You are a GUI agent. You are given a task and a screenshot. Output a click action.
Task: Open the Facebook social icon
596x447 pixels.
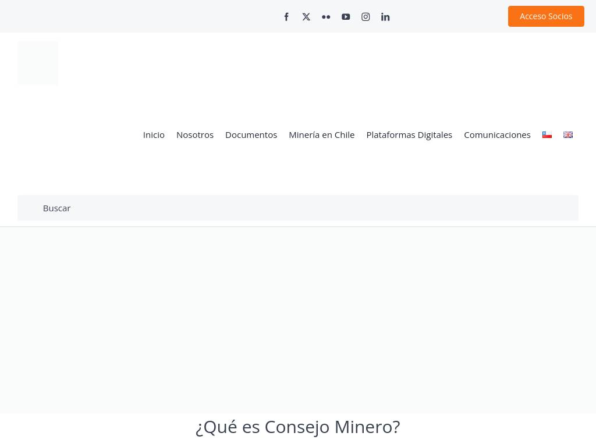click(286, 17)
